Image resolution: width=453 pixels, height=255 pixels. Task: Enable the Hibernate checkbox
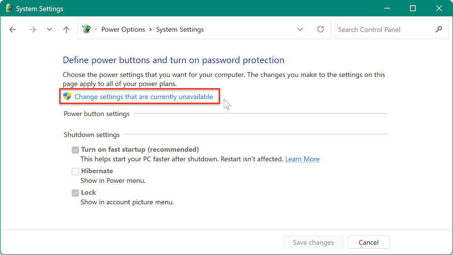pos(75,172)
